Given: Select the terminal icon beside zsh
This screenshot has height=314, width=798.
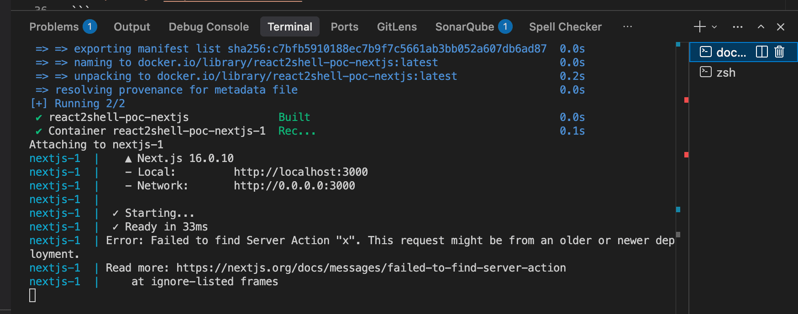Looking at the screenshot, I should tap(705, 72).
